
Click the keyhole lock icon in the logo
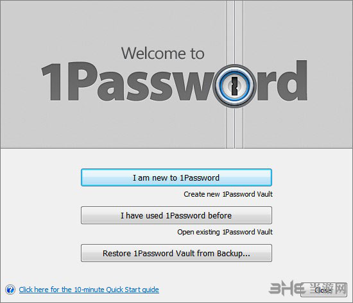tap(234, 86)
